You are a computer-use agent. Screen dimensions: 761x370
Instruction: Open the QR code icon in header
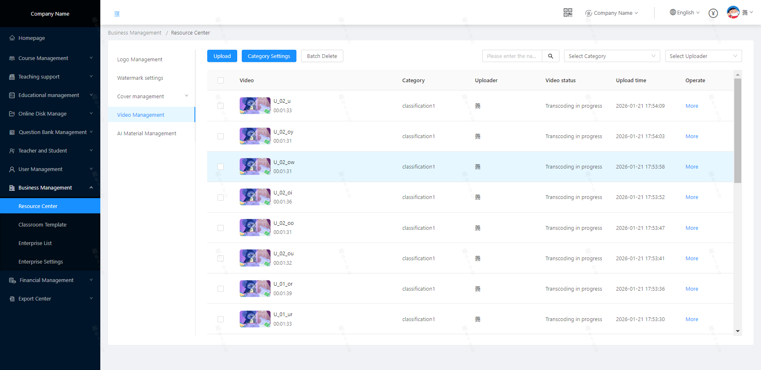point(568,13)
